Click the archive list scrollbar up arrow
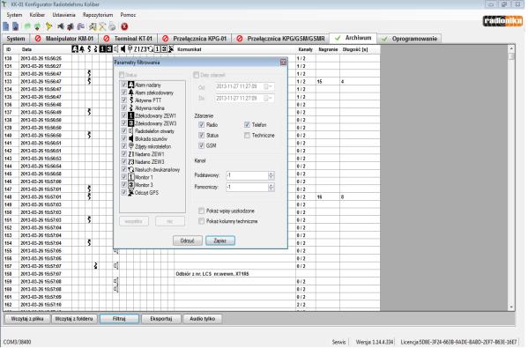Viewport: 528px width, 348px height. 511,48
